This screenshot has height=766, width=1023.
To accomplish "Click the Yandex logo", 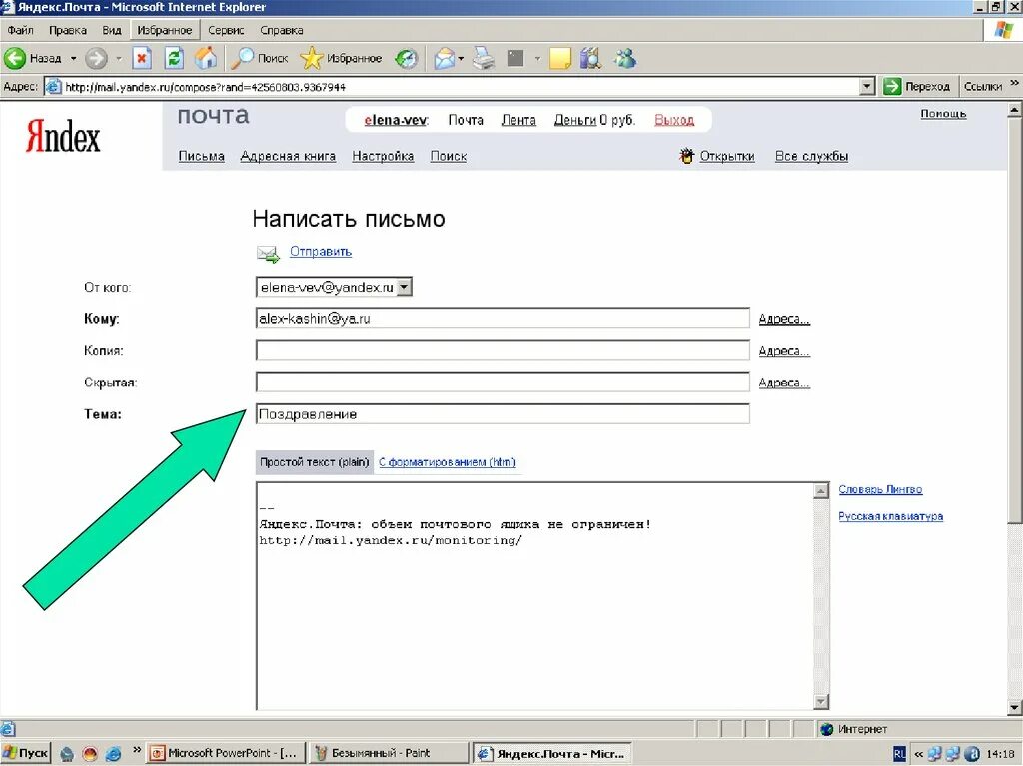I will click(x=63, y=137).
